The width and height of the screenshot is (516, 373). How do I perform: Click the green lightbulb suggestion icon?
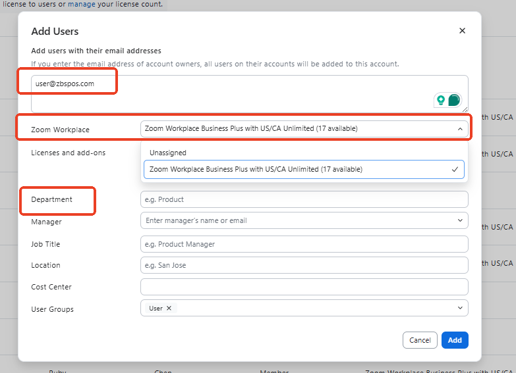441,100
